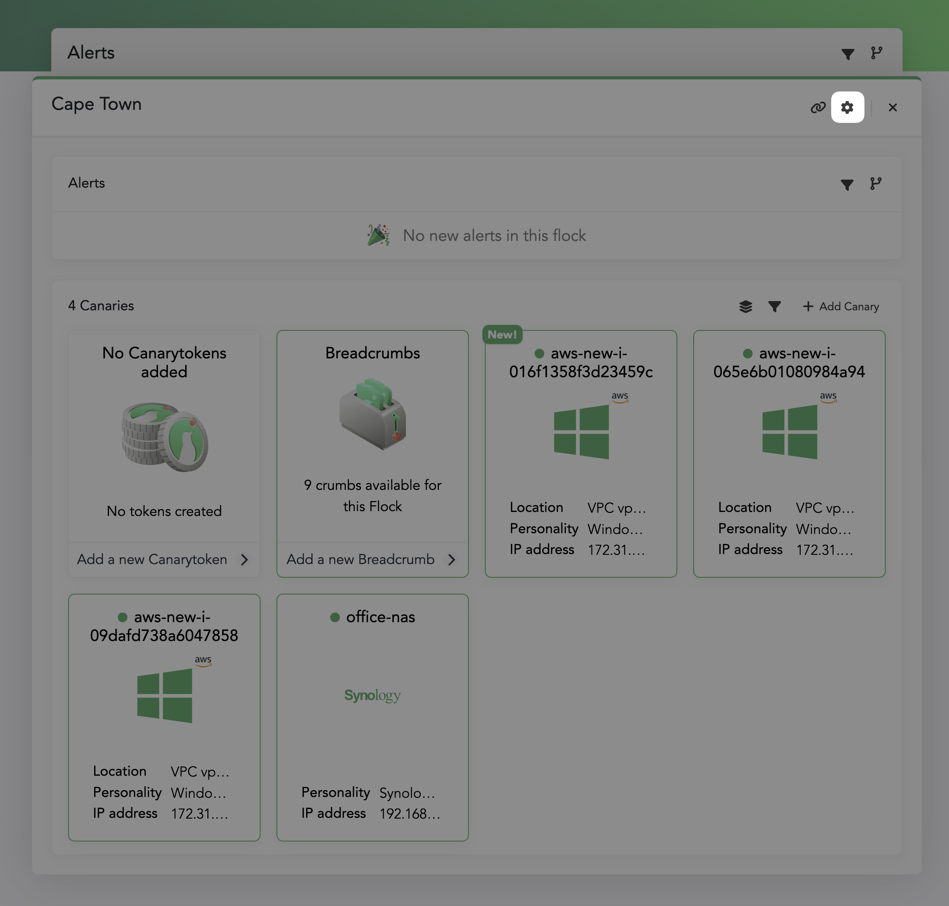Image resolution: width=949 pixels, height=906 pixels.
Task: Filter the 4 Canaries list
Action: point(774,306)
